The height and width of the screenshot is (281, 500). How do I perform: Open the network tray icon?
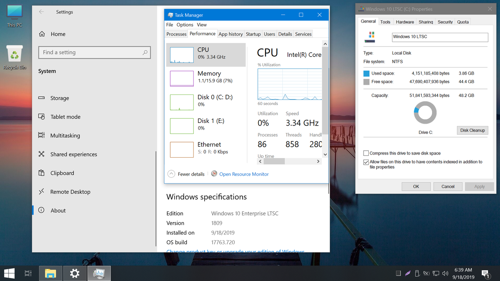pos(436,273)
